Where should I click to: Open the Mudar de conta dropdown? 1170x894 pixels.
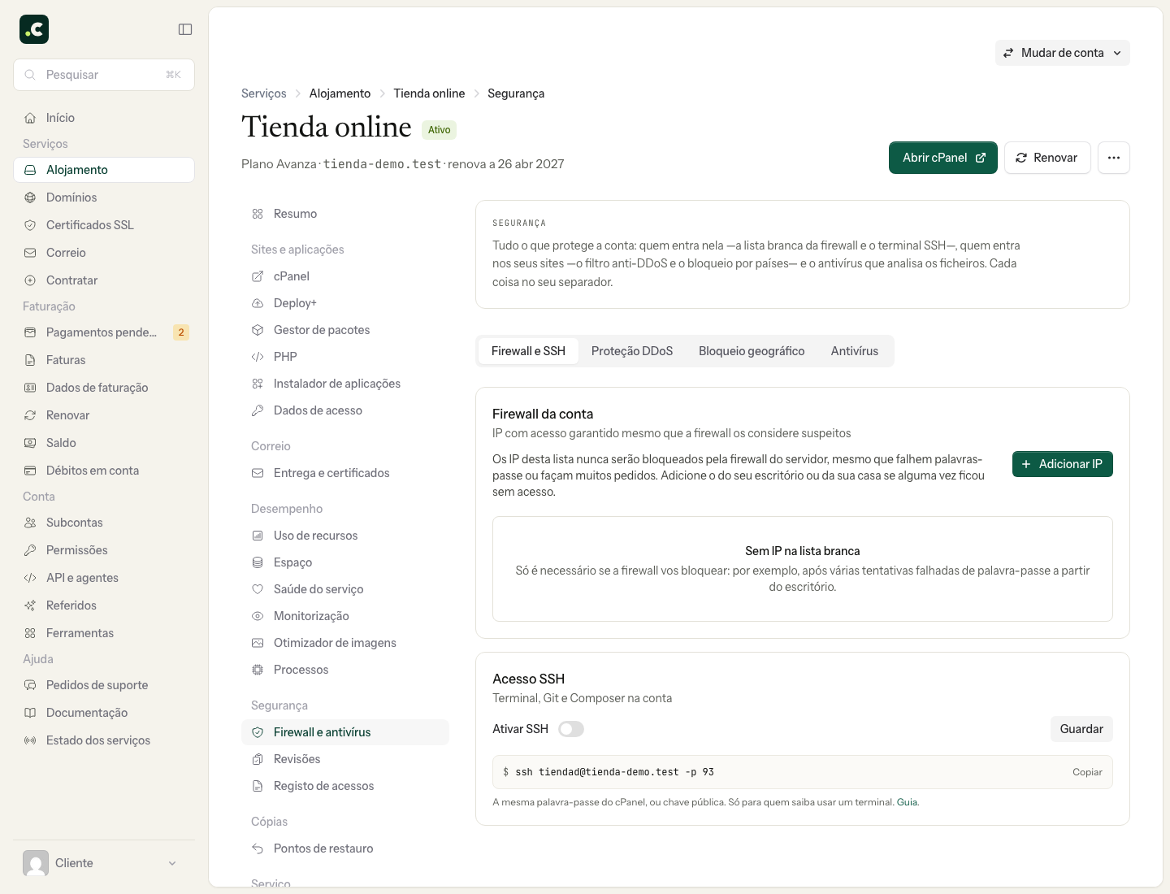click(1063, 53)
